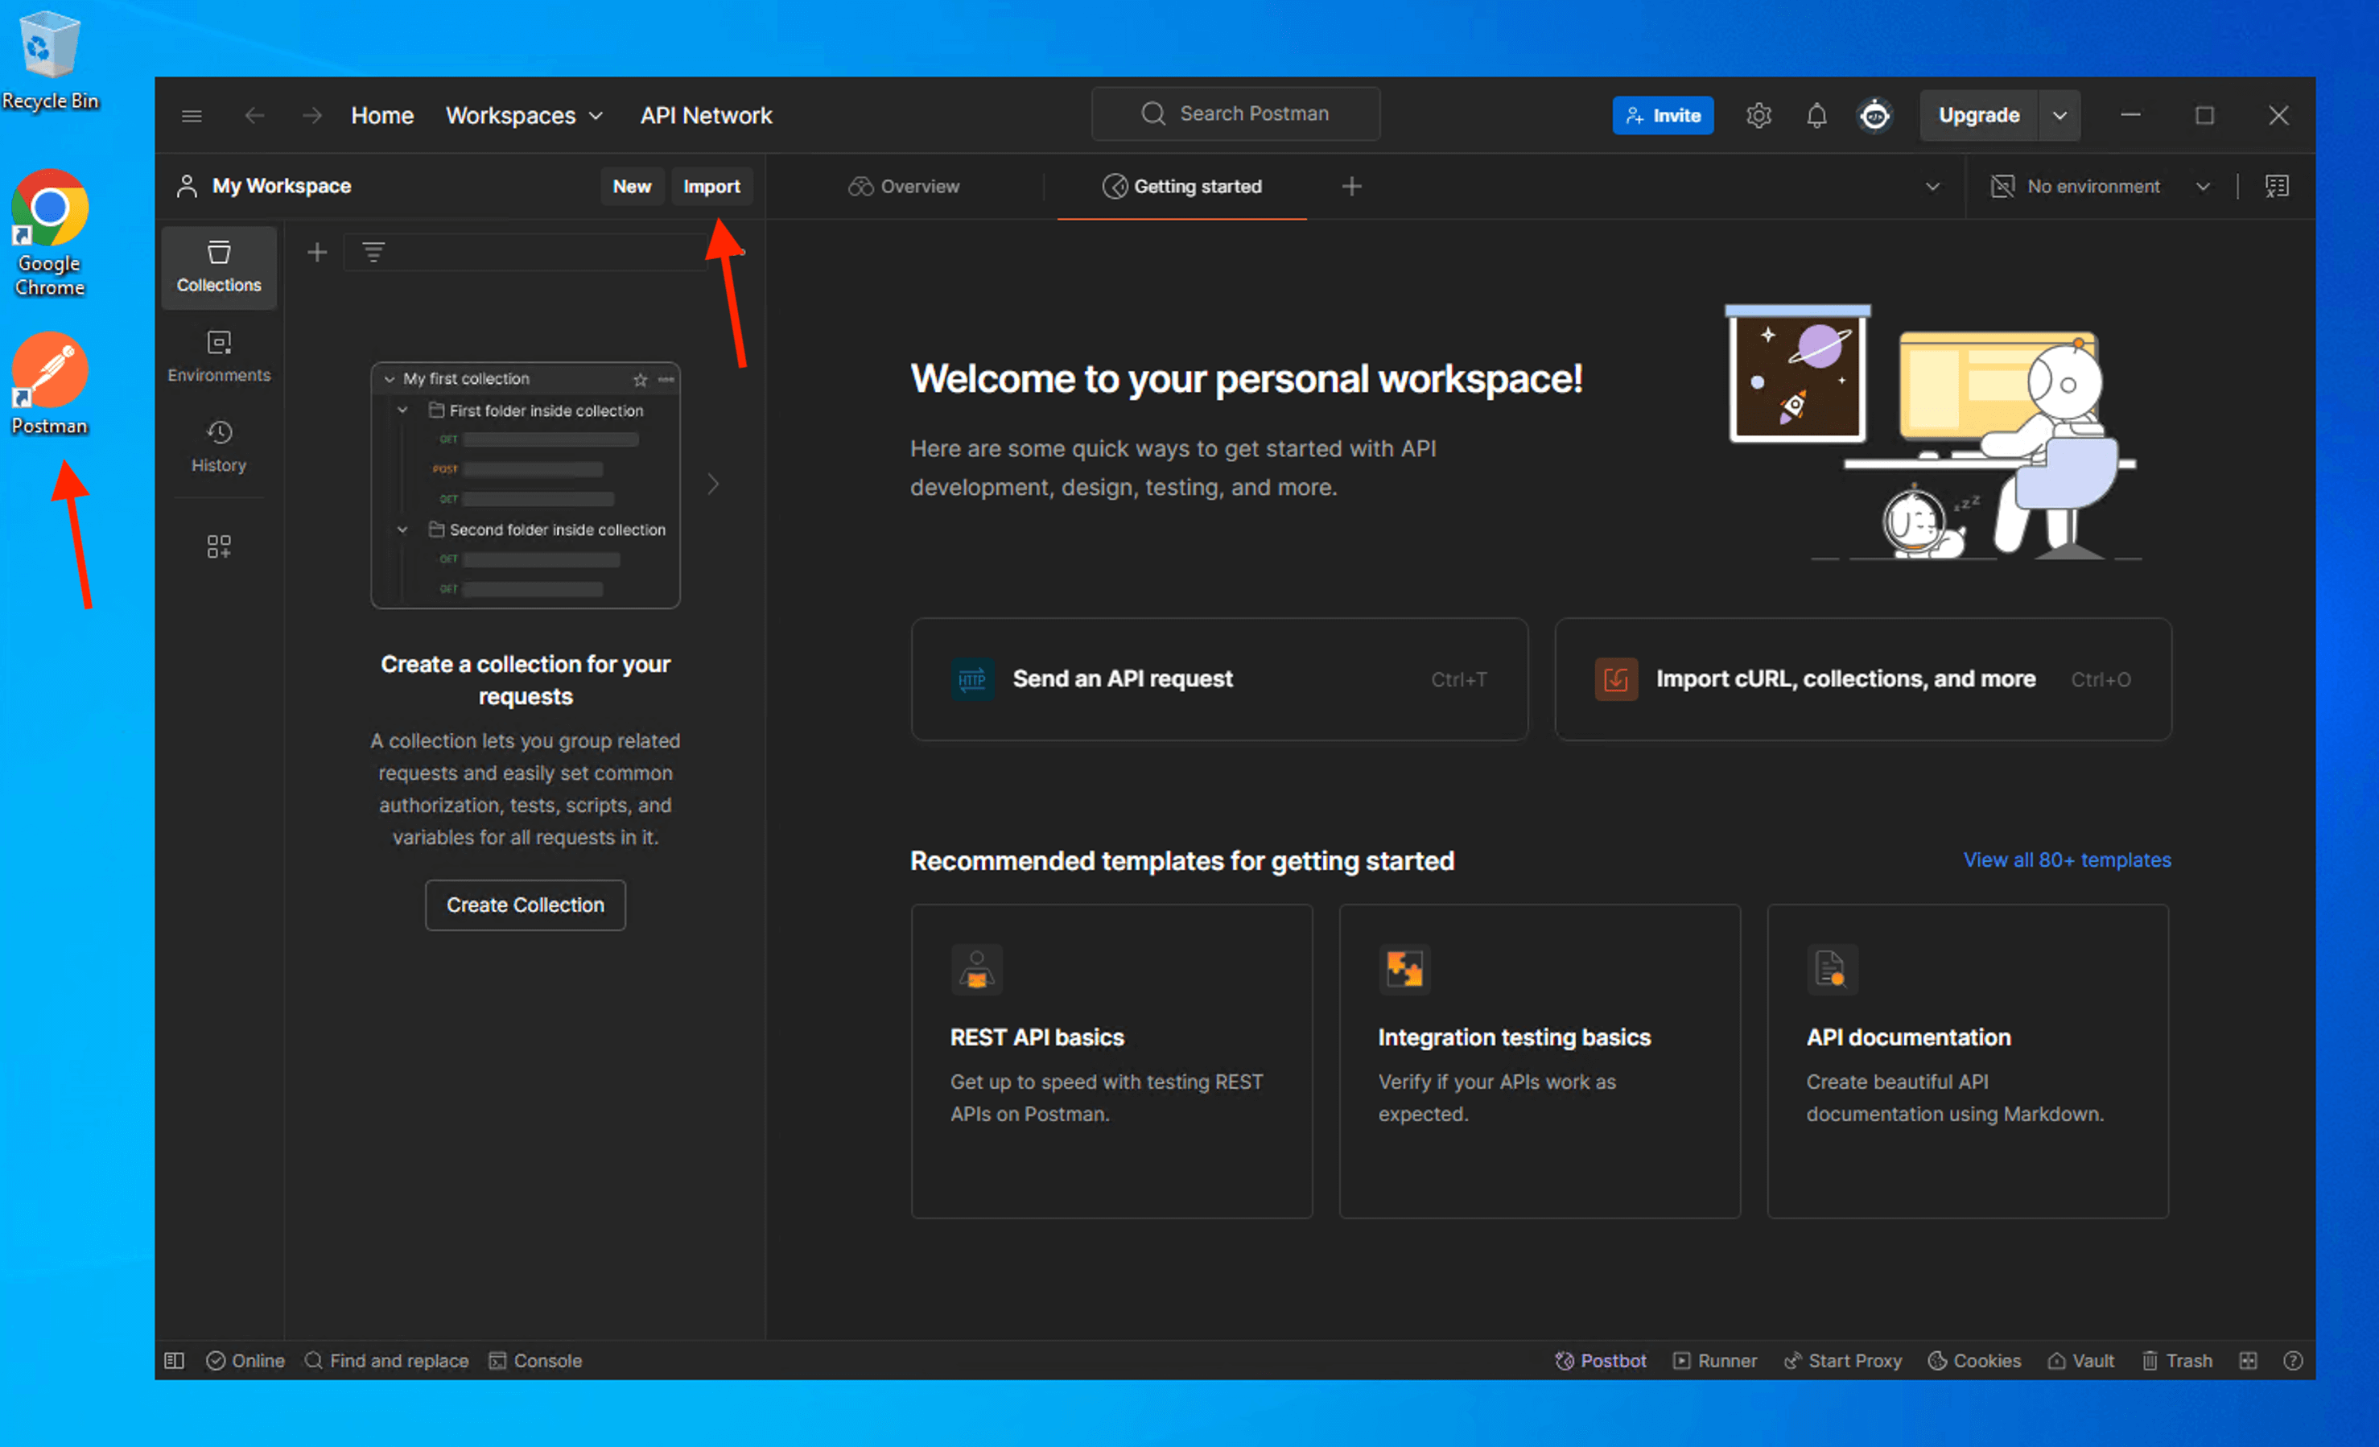
Task: Open the Environments sidebar panel
Action: coord(218,357)
